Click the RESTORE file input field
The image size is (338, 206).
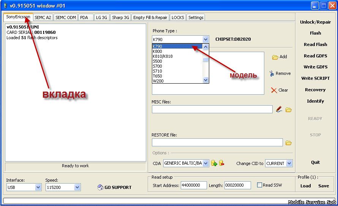217,143
